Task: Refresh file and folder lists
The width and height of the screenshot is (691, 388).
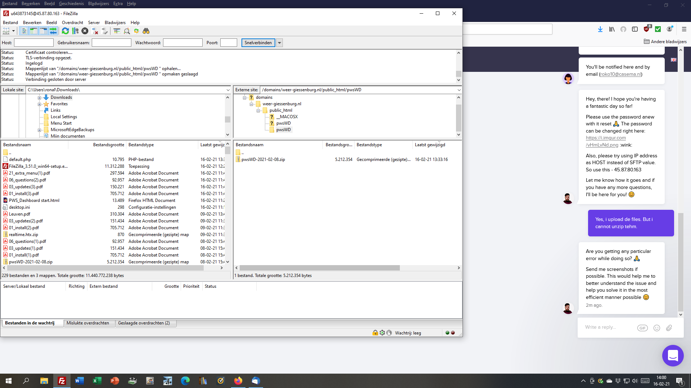Action: pyautogui.click(x=65, y=31)
